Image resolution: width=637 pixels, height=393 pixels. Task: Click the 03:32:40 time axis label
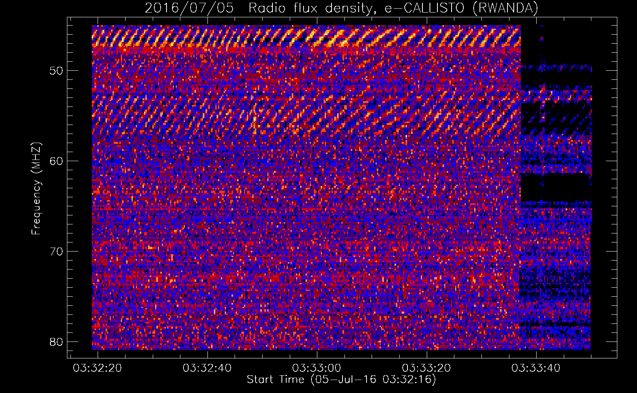pyautogui.click(x=207, y=368)
